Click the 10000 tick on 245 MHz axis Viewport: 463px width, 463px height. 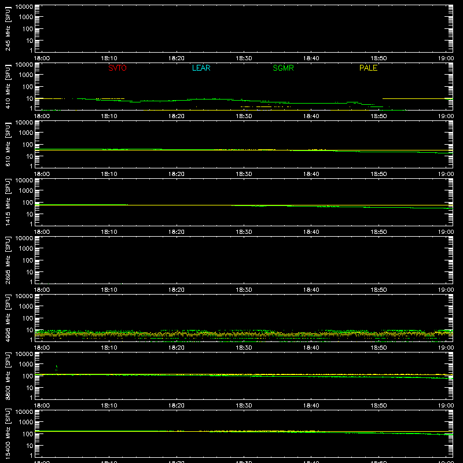[x=24, y=7]
